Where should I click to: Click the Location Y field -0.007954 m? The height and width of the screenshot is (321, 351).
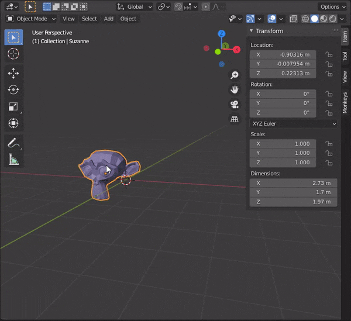point(283,64)
